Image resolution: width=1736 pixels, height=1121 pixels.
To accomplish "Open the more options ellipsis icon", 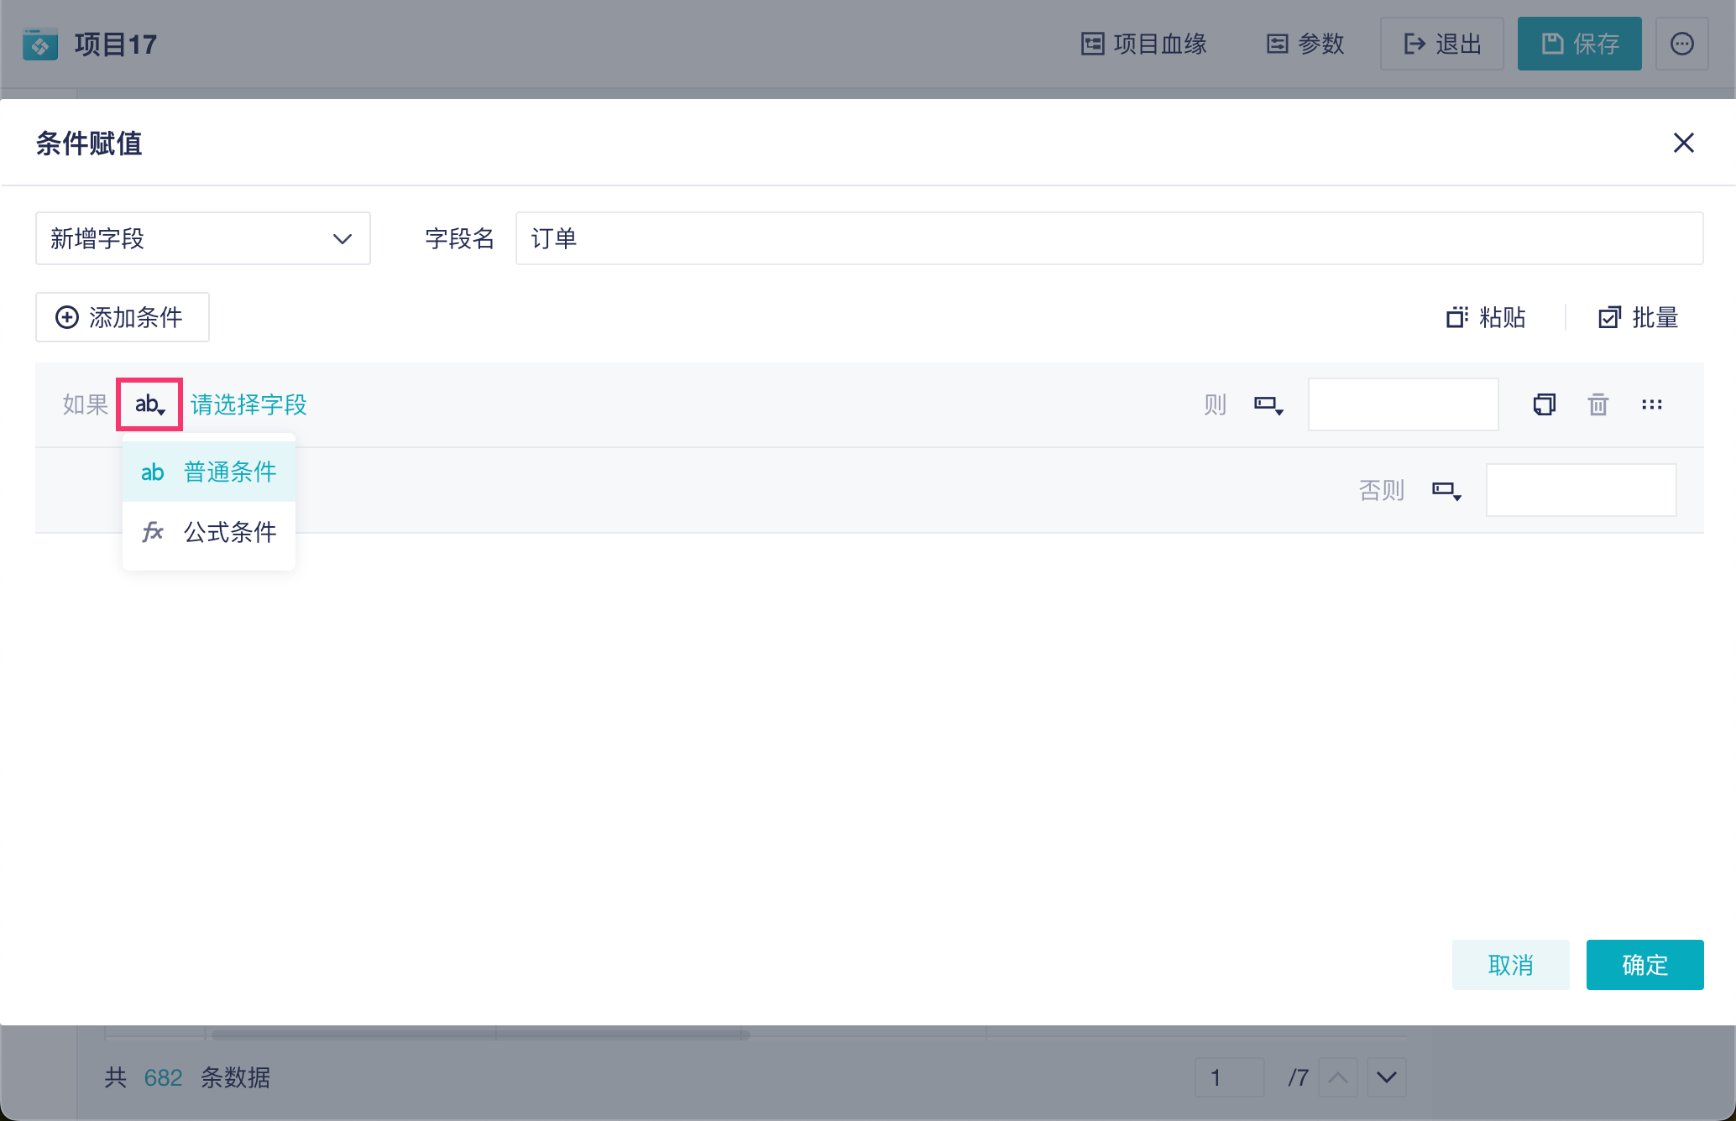I will tap(1681, 44).
